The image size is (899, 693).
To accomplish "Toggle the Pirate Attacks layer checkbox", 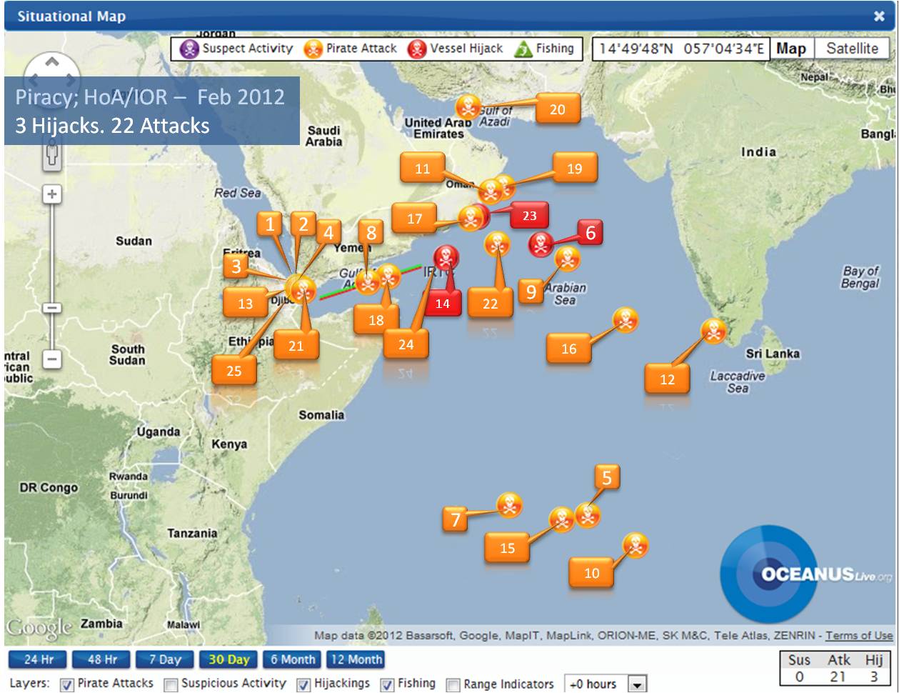I will coord(67,684).
